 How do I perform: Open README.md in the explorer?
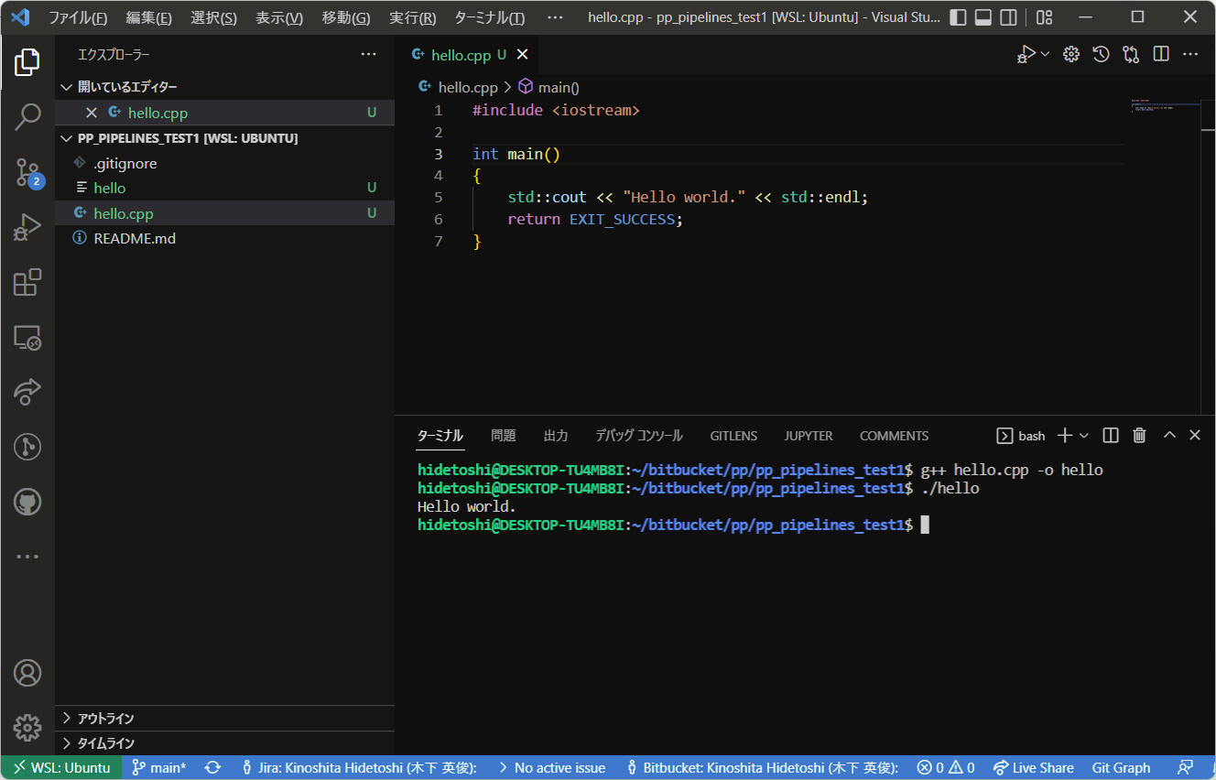point(135,238)
